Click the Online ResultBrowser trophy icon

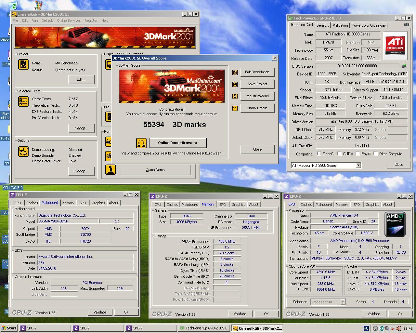[141, 143]
